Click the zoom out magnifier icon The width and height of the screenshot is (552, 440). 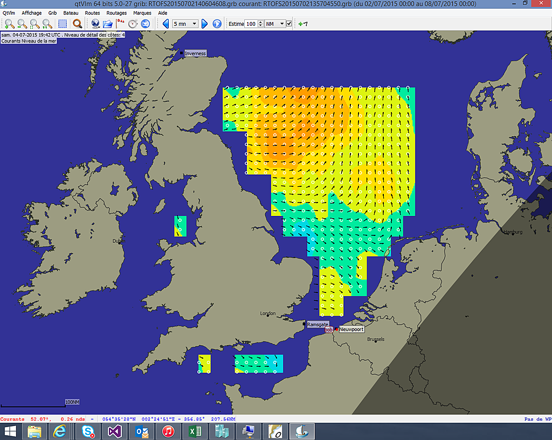point(22,24)
